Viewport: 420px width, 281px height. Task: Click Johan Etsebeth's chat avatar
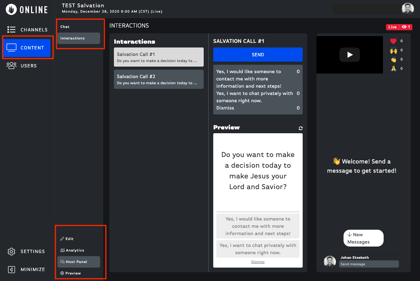(330, 262)
